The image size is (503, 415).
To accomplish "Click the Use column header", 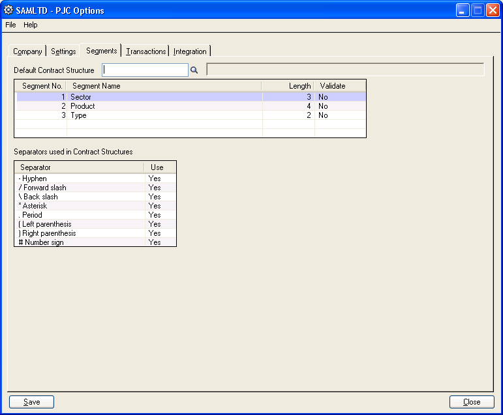I will click(x=160, y=167).
